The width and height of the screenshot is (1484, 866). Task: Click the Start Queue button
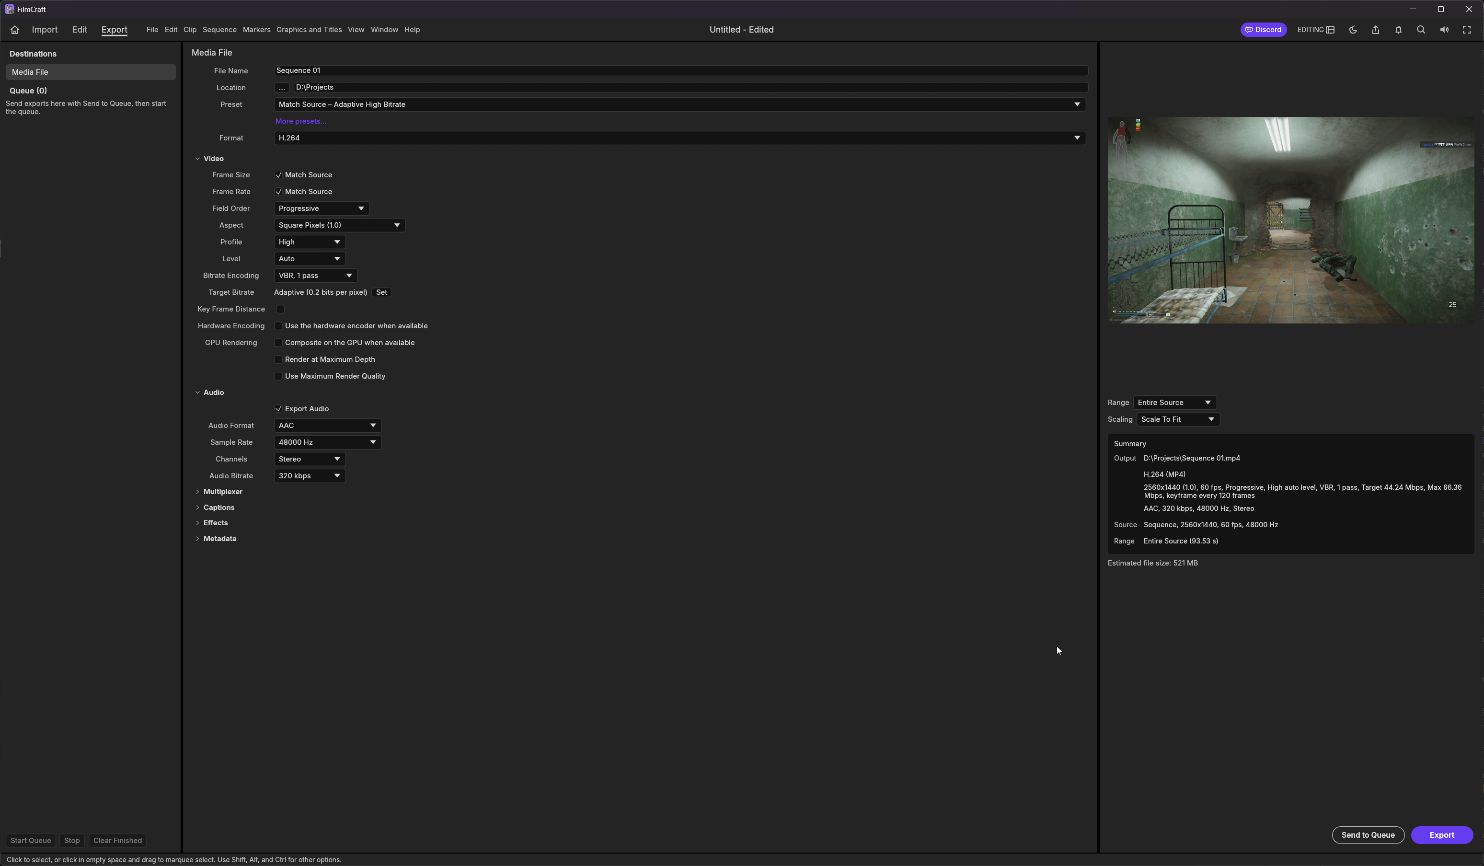tap(31, 841)
